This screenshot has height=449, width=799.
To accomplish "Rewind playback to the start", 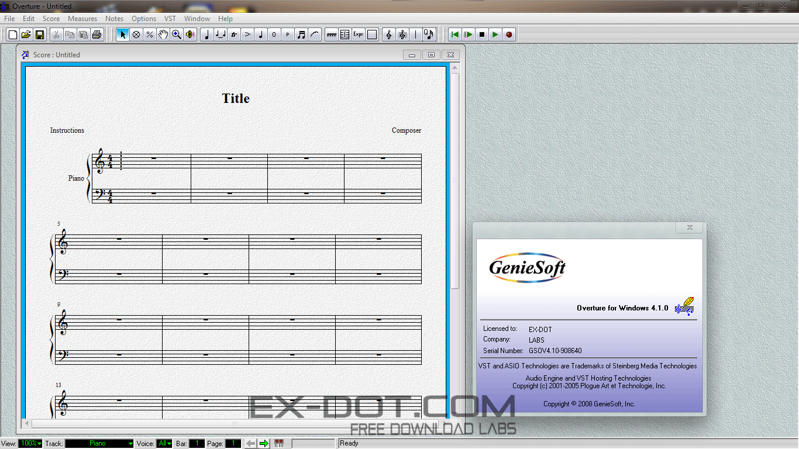I will pos(454,34).
